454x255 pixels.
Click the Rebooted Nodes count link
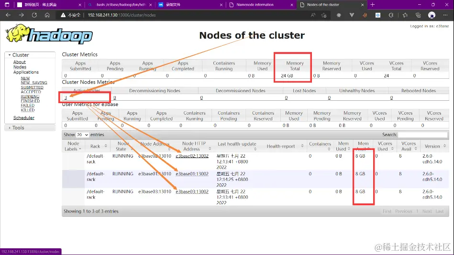coord(391,98)
